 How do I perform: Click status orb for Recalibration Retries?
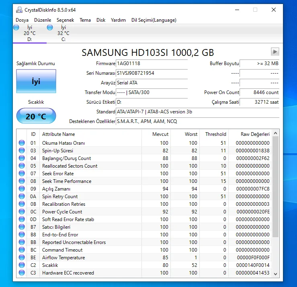coord(22,204)
